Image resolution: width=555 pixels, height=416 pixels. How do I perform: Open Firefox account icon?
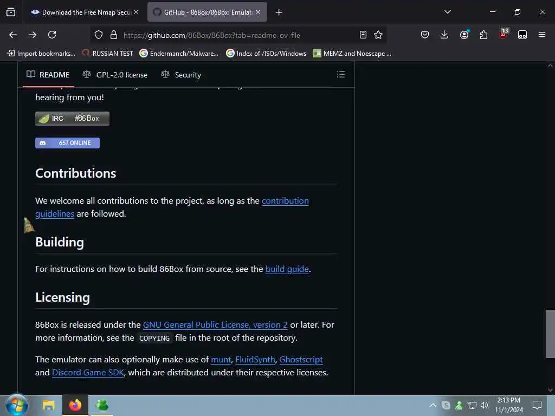tap(464, 35)
